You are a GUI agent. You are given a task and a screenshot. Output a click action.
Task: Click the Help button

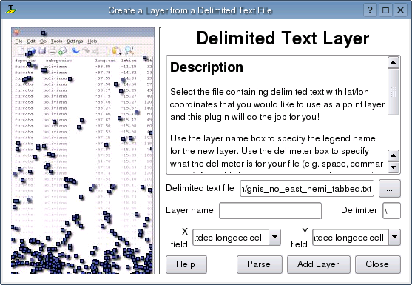tap(186, 264)
